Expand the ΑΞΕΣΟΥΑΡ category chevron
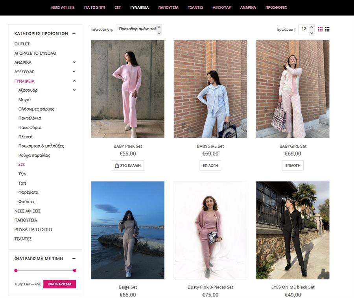 74,72
